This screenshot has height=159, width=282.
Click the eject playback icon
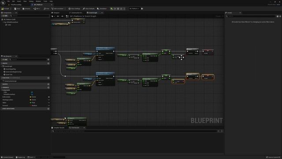121,9
